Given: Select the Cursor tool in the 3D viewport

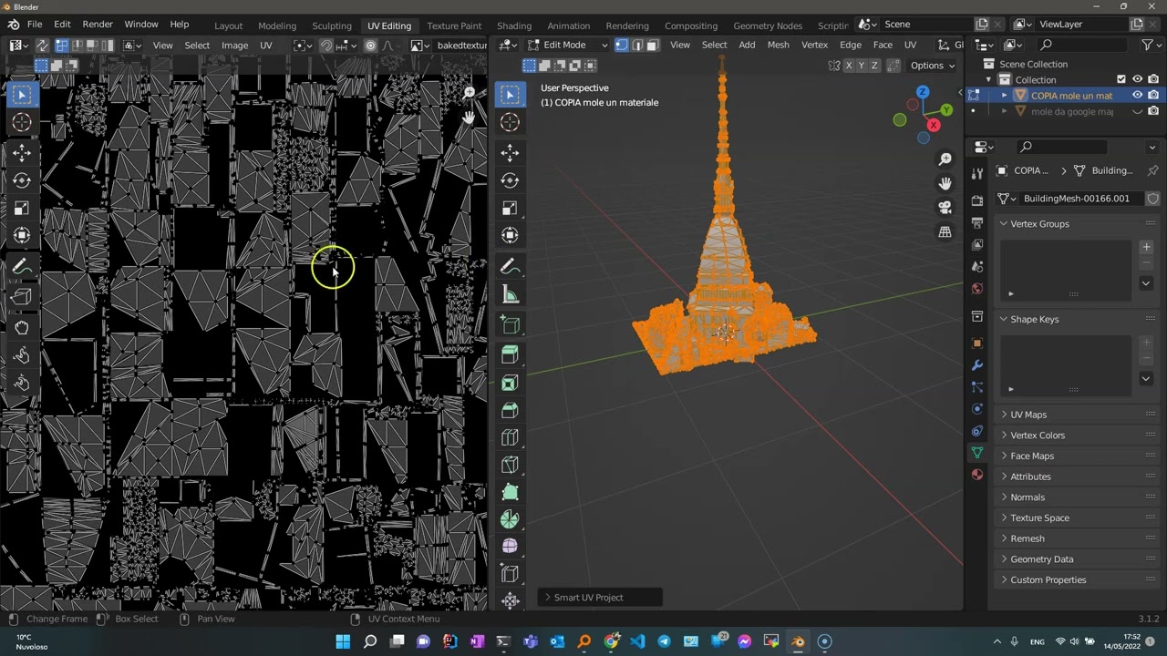Looking at the screenshot, I should [x=510, y=122].
